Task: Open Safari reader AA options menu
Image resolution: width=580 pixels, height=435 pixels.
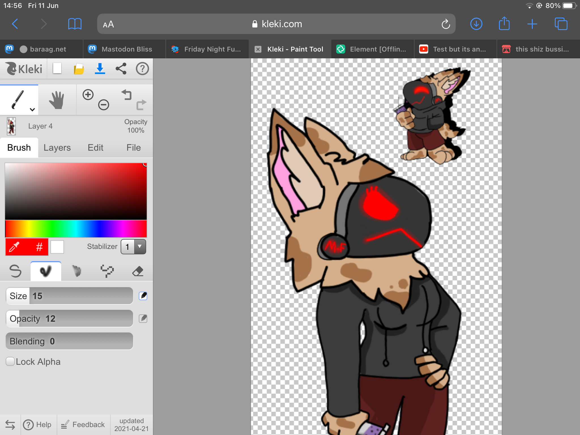Action: (108, 24)
